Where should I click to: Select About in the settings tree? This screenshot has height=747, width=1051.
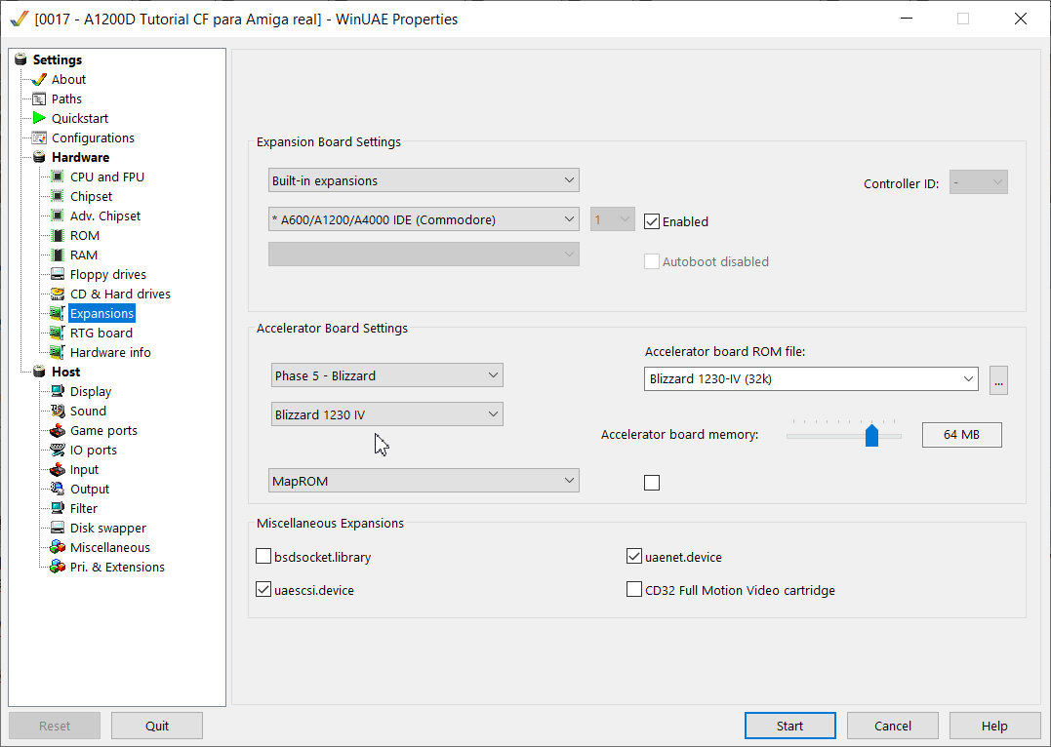[x=68, y=79]
